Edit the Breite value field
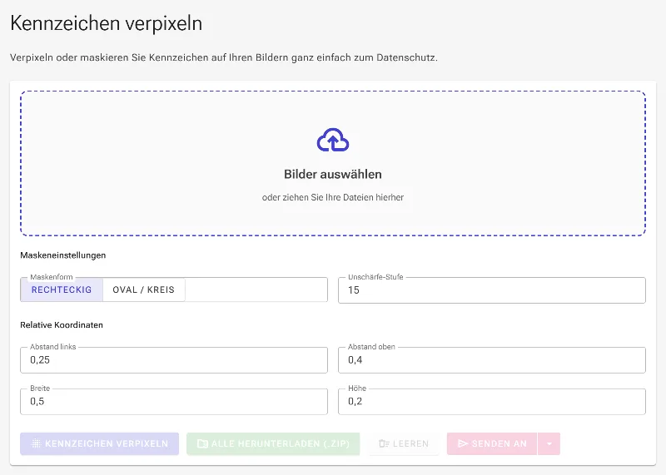Viewport: 666px width, 475px height. (174, 402)
